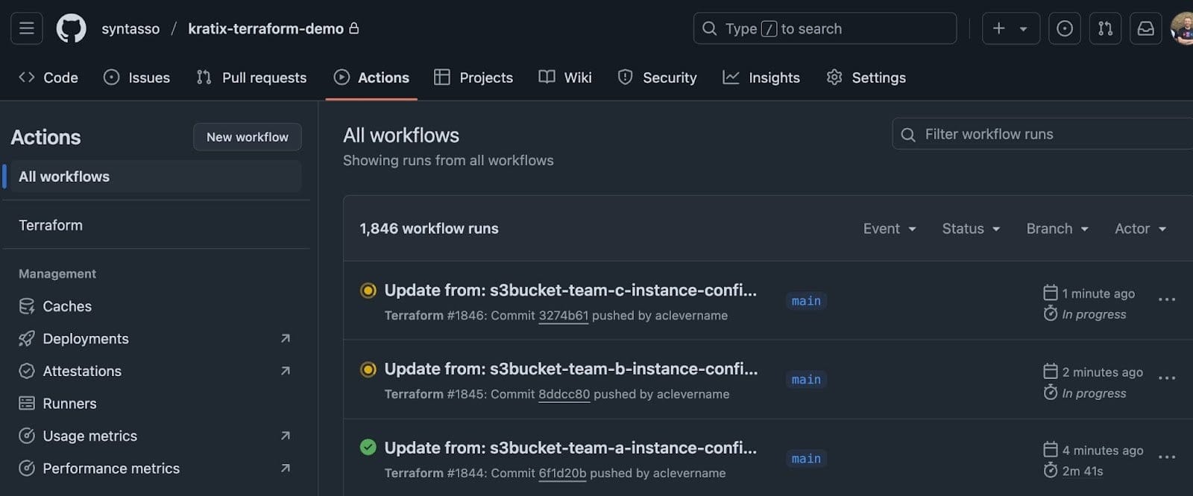This screenshot has height=496, width=1193.
Task: Open commit 3274b61 link
Action: [x=564, y=316]
